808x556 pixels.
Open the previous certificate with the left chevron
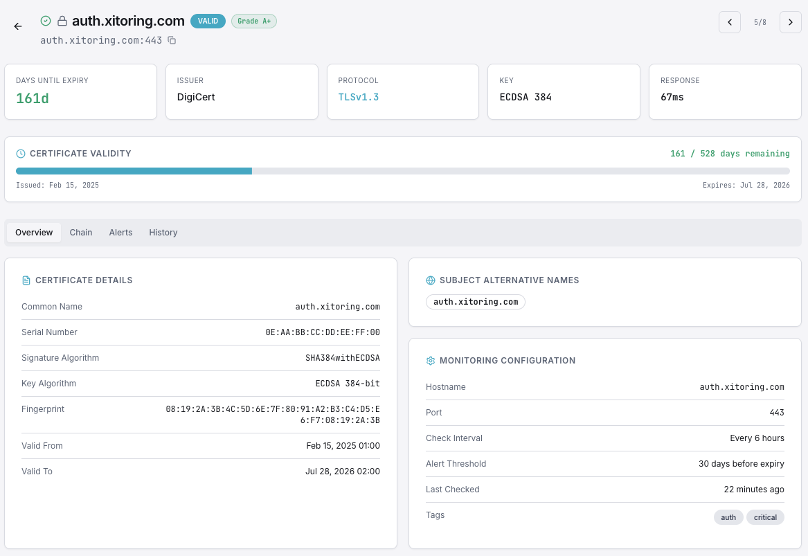(729, 22)
